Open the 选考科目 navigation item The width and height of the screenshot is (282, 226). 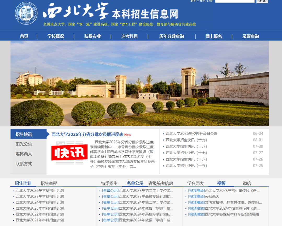129,36
